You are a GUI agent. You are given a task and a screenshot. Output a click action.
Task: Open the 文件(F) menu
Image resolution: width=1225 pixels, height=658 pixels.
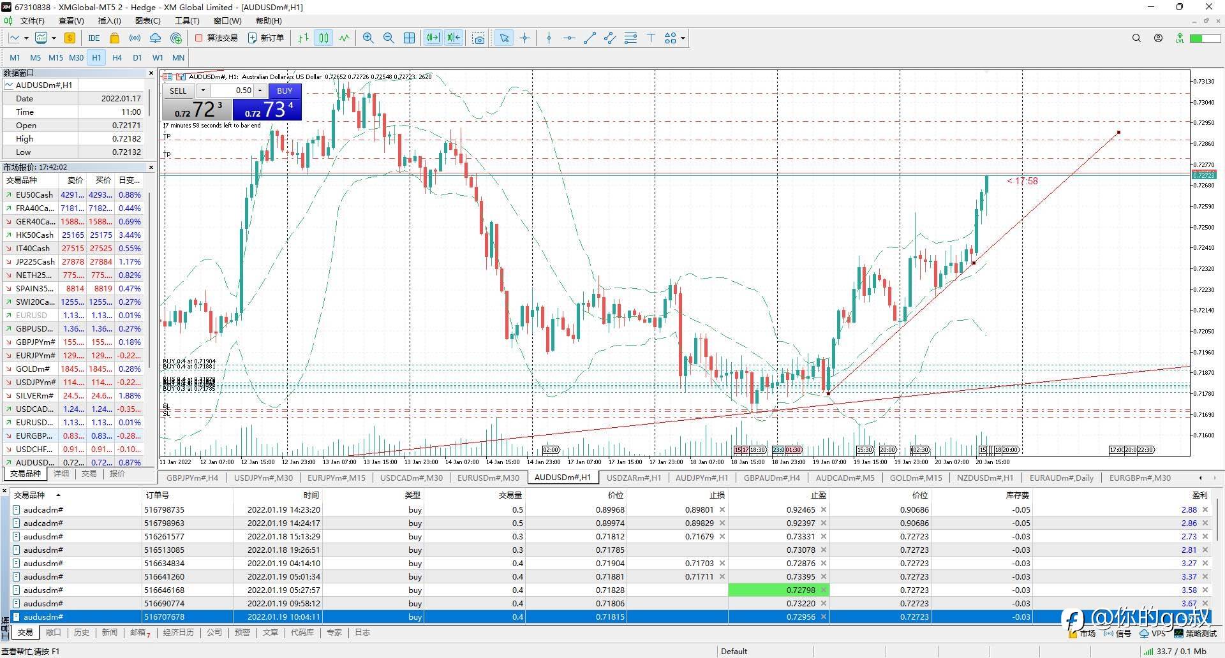pos(32,20)
